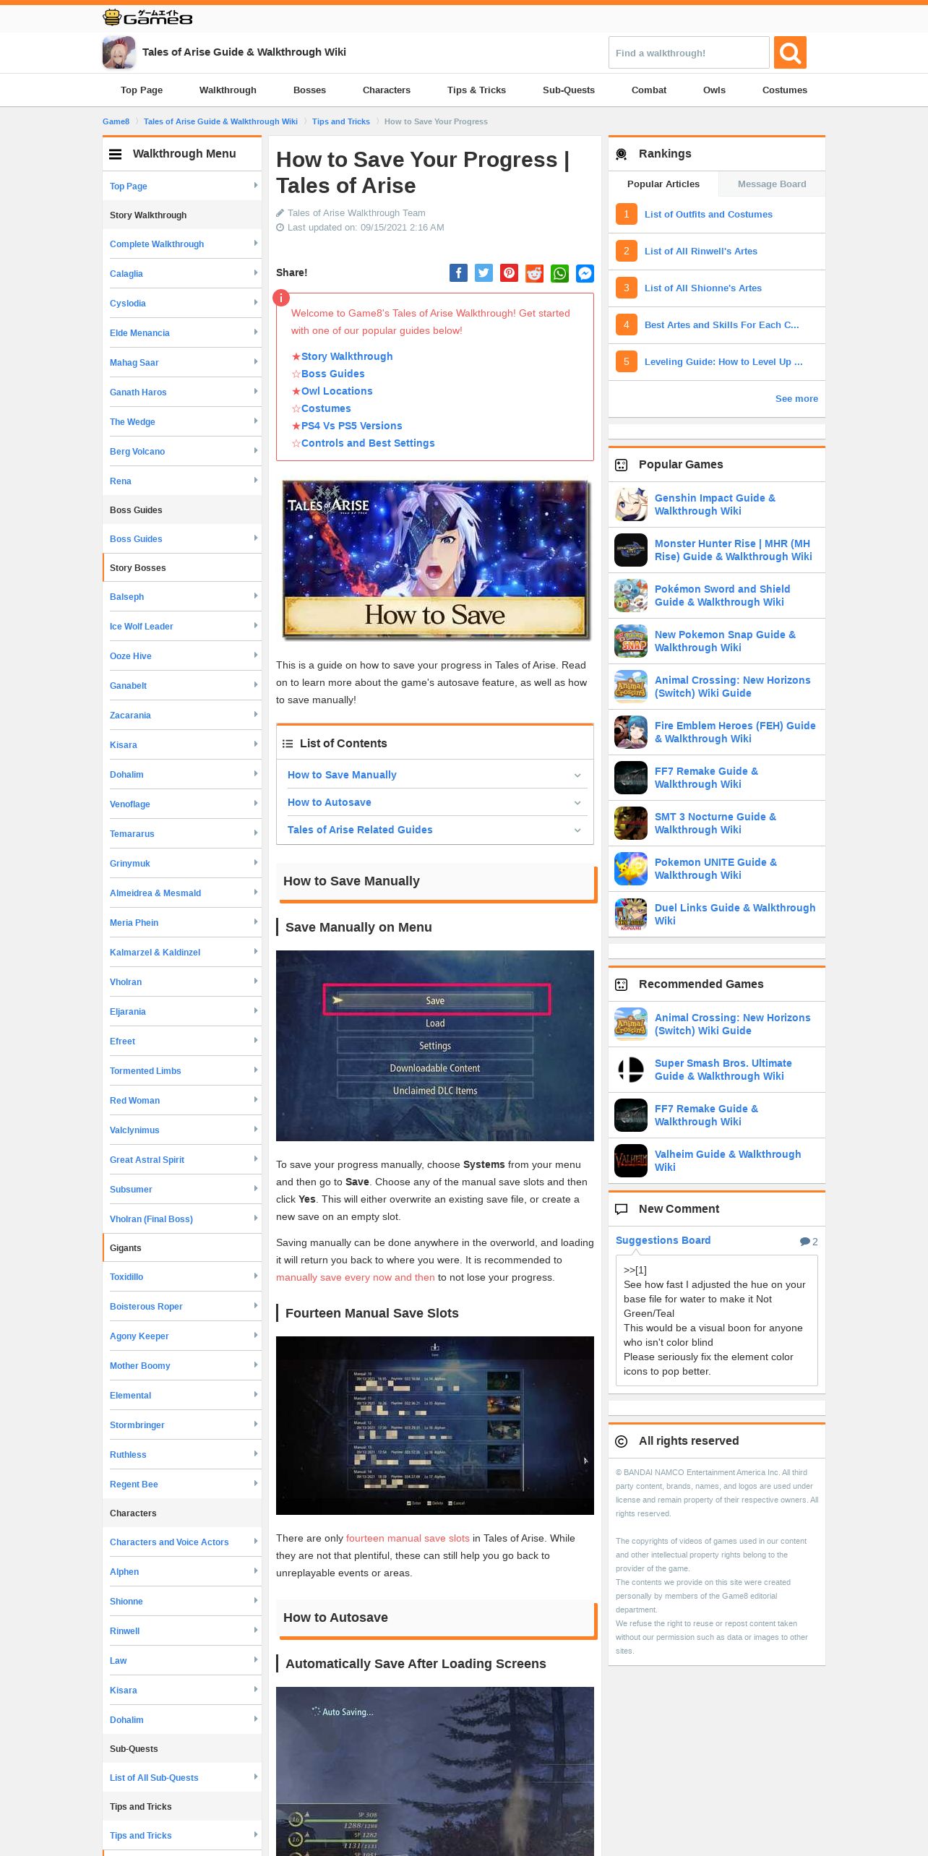Share the article on Twitter
This screenshot has width=928, height=1856.
tap(484, 272)
